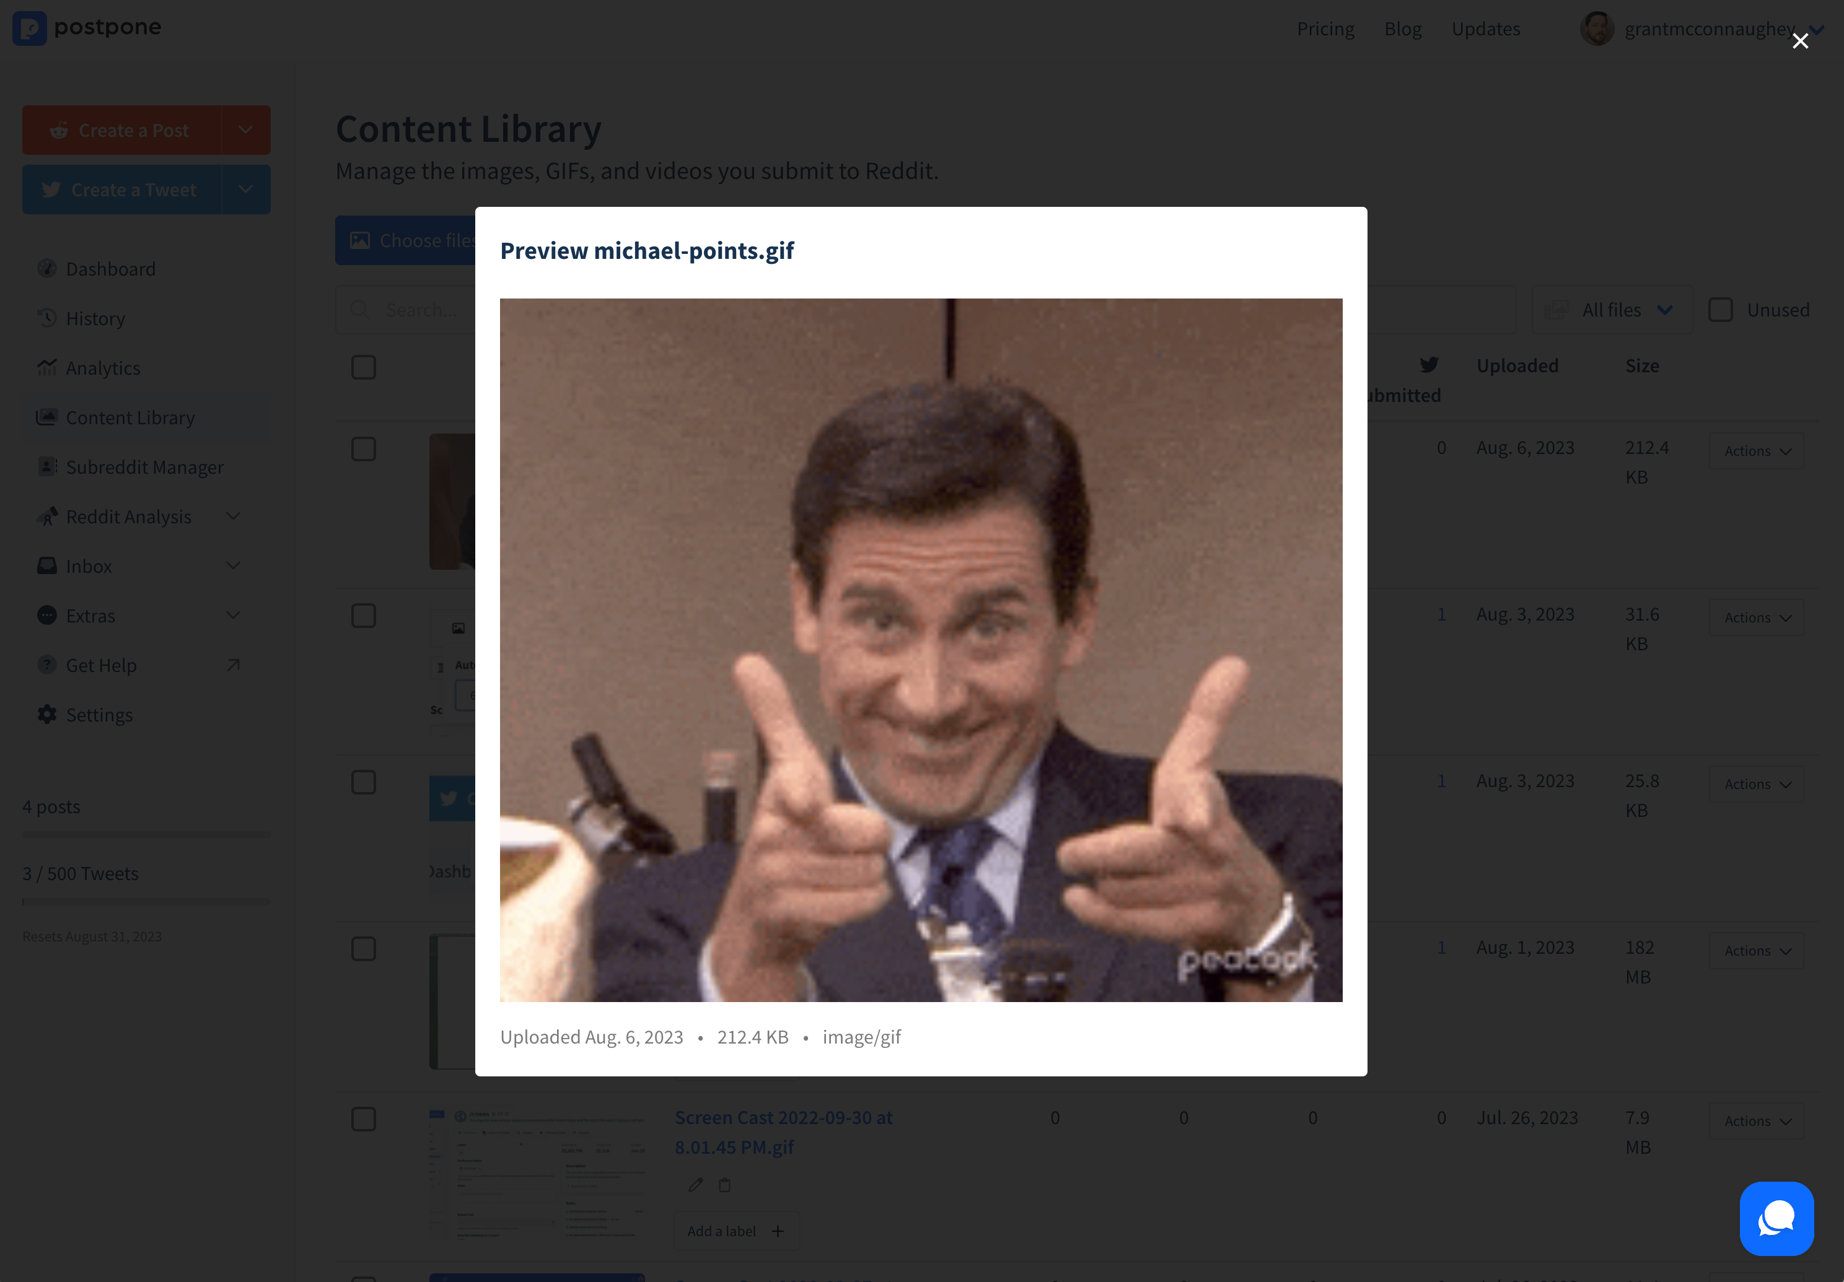
Task: Click the Extras icon
Action: click(x=47, y=616)
